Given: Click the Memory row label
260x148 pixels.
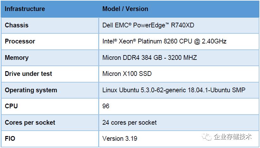Looking at the screenshot, I should point(17,58).
